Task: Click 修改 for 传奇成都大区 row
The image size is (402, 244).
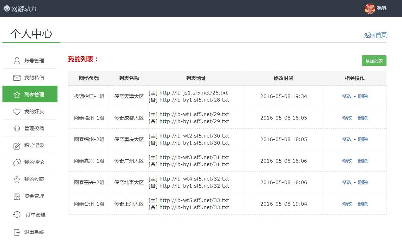Action: 347,118
